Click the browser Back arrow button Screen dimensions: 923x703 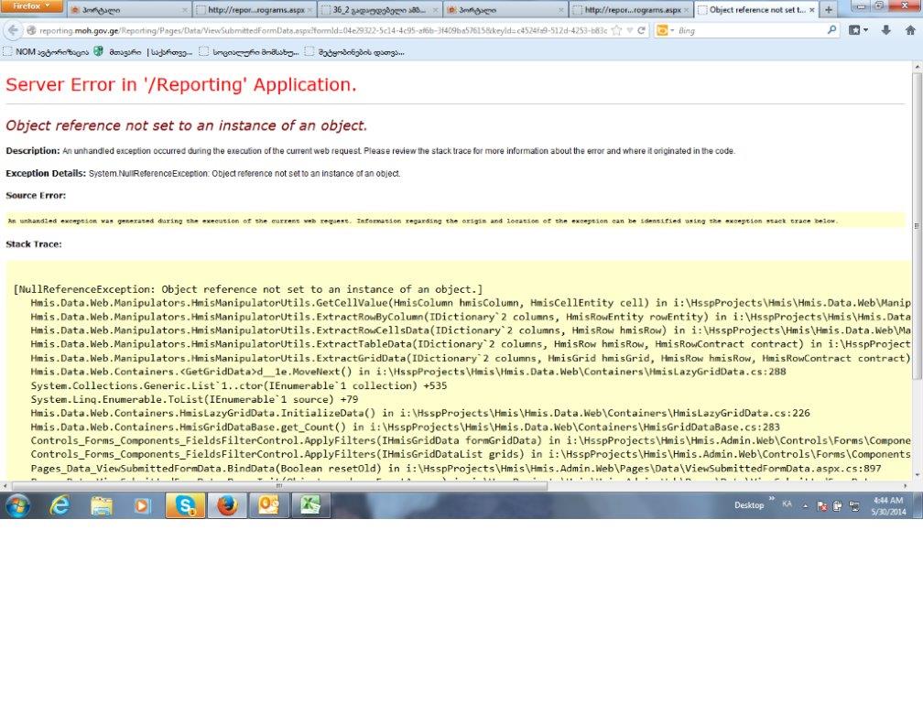click(15, 30)
